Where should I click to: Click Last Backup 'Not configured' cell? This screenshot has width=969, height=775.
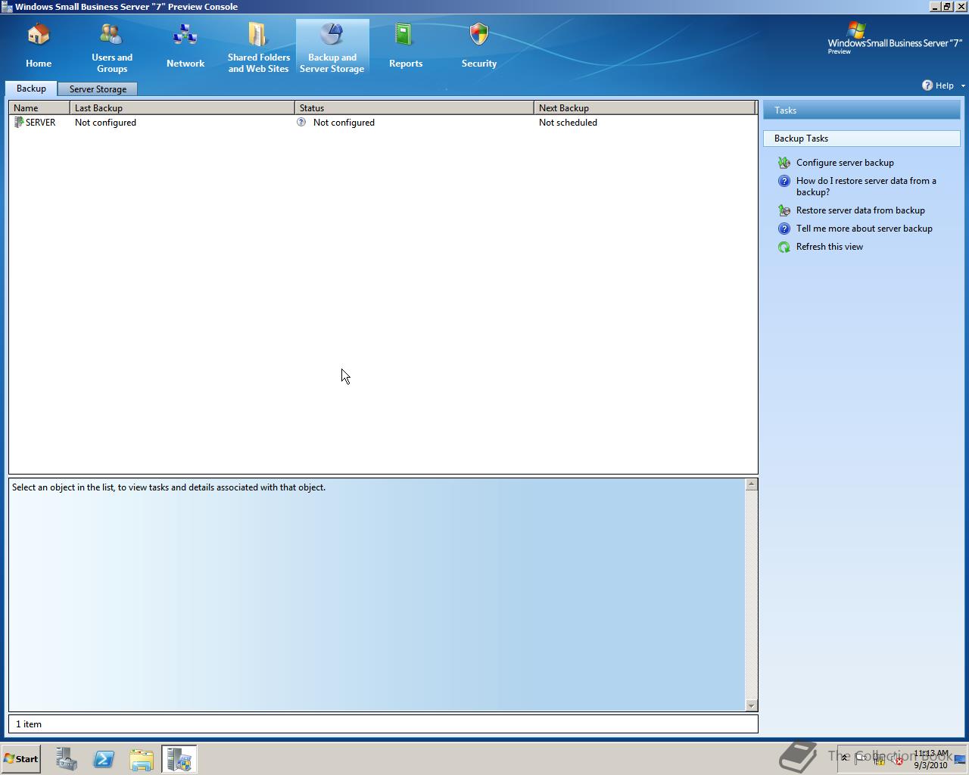(x=105, y=123)
